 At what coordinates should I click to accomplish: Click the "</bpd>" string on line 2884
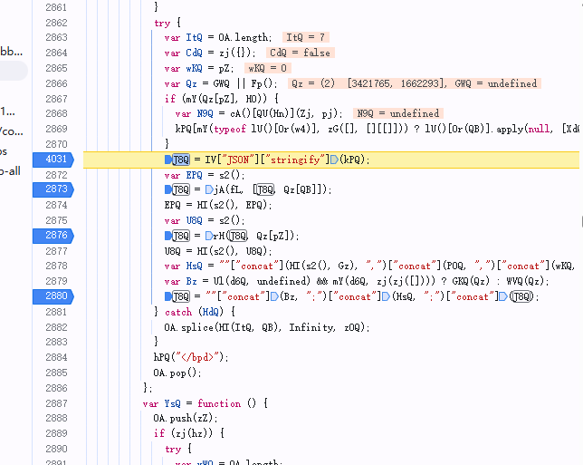coord(197,357)
